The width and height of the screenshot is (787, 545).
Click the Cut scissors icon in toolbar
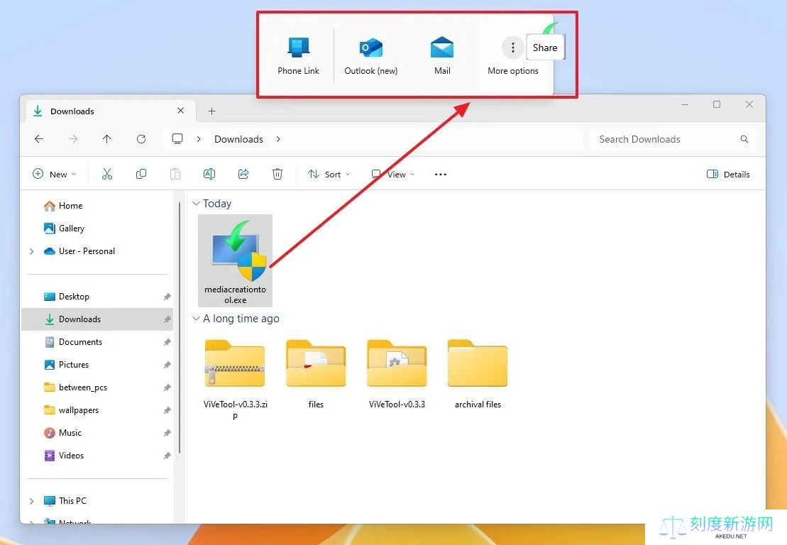[107, 174]
